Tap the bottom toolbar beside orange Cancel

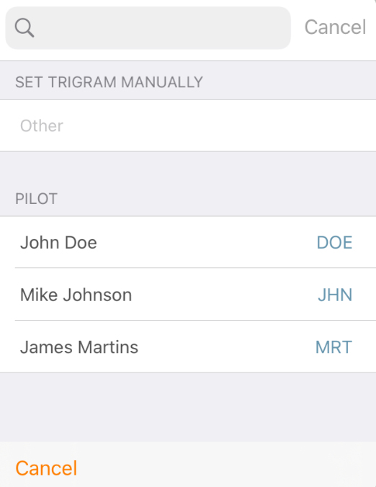[x=227, y=466]
